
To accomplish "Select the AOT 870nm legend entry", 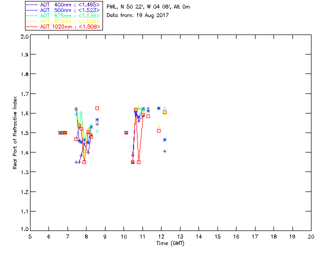I will coord(64,21).
